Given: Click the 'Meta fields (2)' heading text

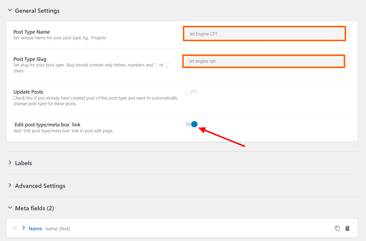Looking at the screenshot, I should point(35,208).
